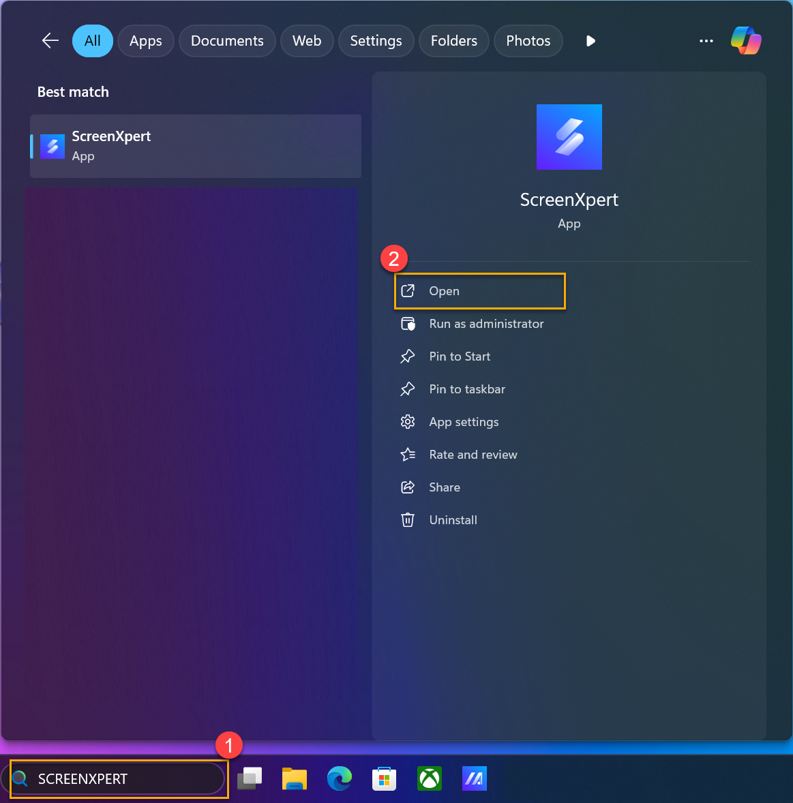Select the All filter tab

pos(93,40)
